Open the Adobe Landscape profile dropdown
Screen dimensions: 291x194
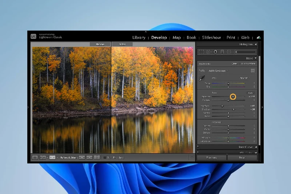pos(218,70)
